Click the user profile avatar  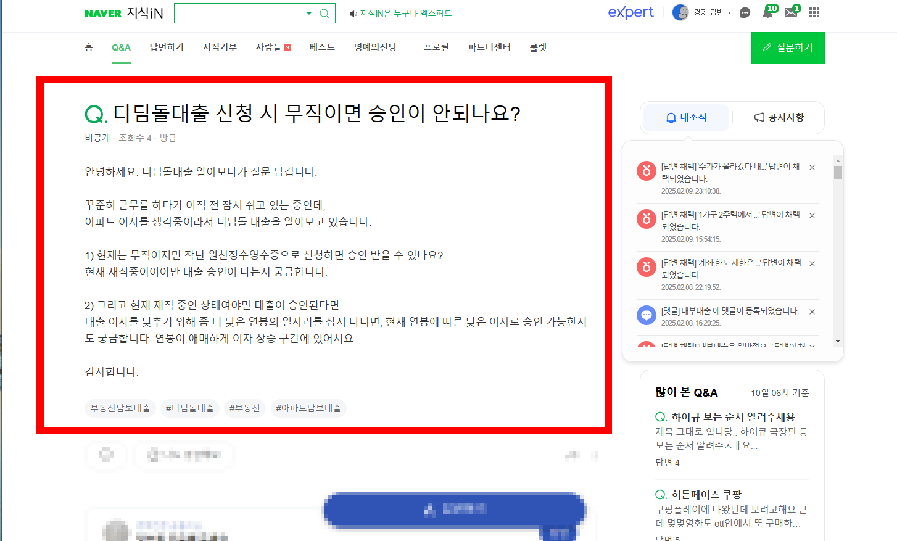point(680,12)
